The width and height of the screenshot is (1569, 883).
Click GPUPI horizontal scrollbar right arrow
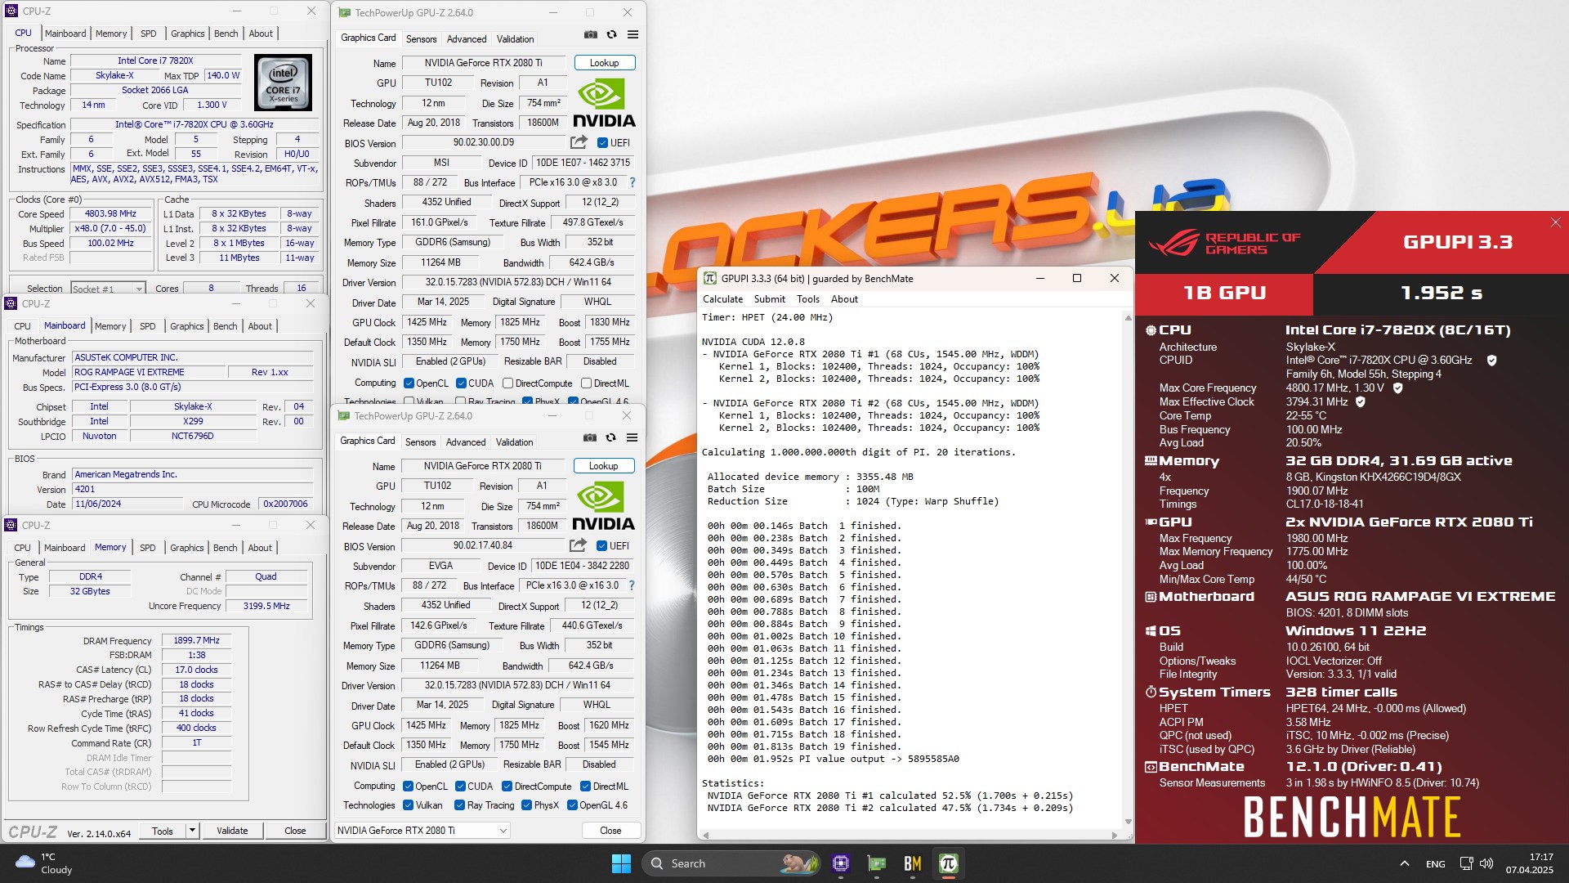point(1114,835)
